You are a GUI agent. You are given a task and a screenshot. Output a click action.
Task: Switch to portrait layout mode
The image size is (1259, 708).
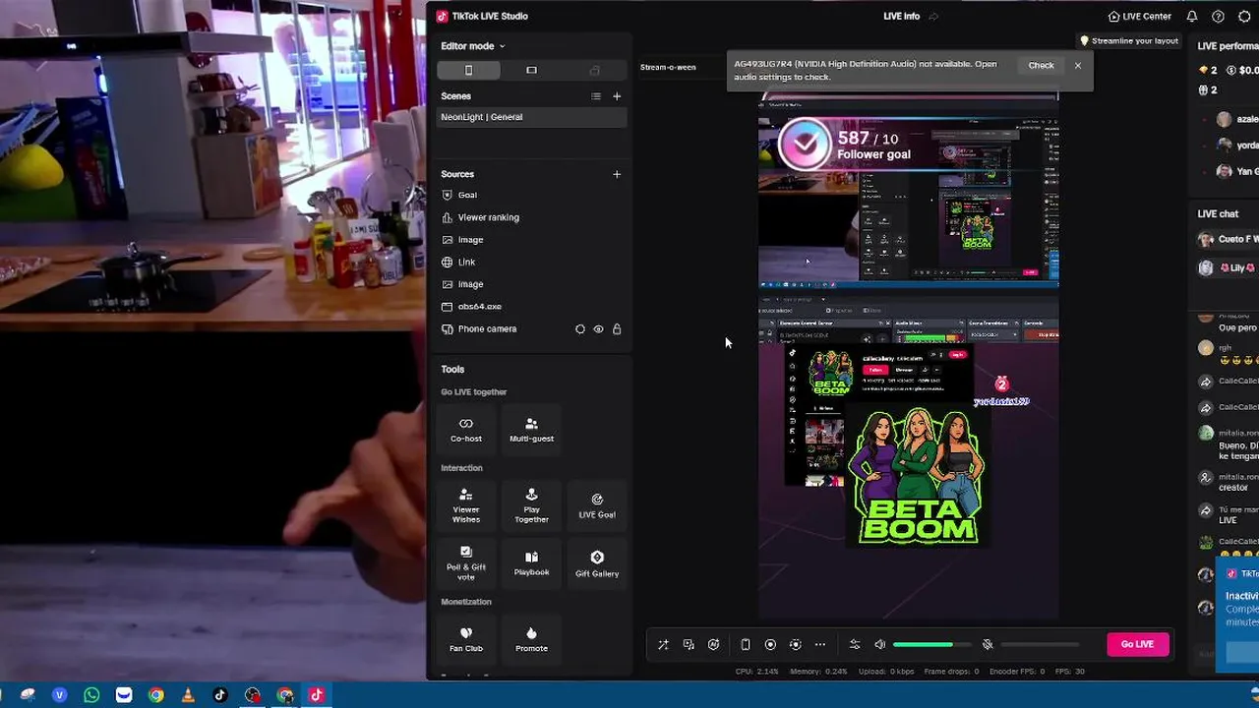tap(468, 70)
